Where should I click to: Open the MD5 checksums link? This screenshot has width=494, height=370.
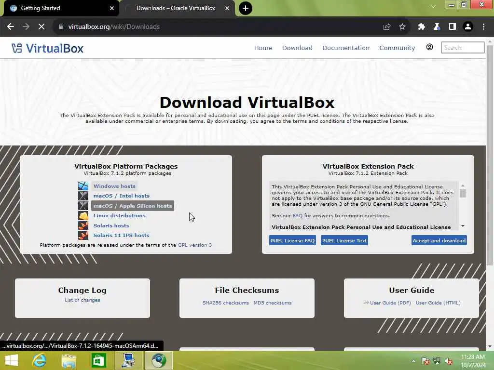[273, 303]
